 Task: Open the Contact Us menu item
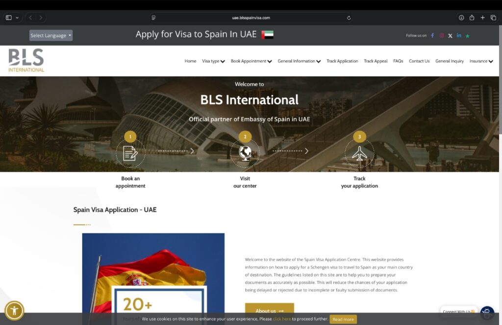click(x=419, y=61)
